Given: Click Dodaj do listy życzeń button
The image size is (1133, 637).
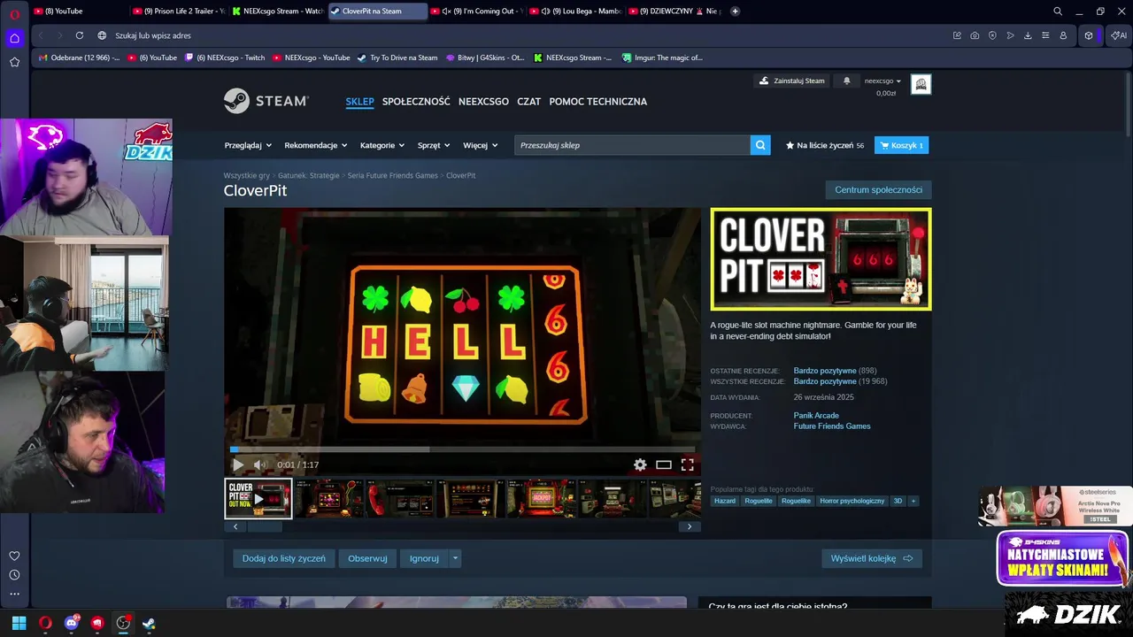Looking at the screenshot, I should (283, 558).
